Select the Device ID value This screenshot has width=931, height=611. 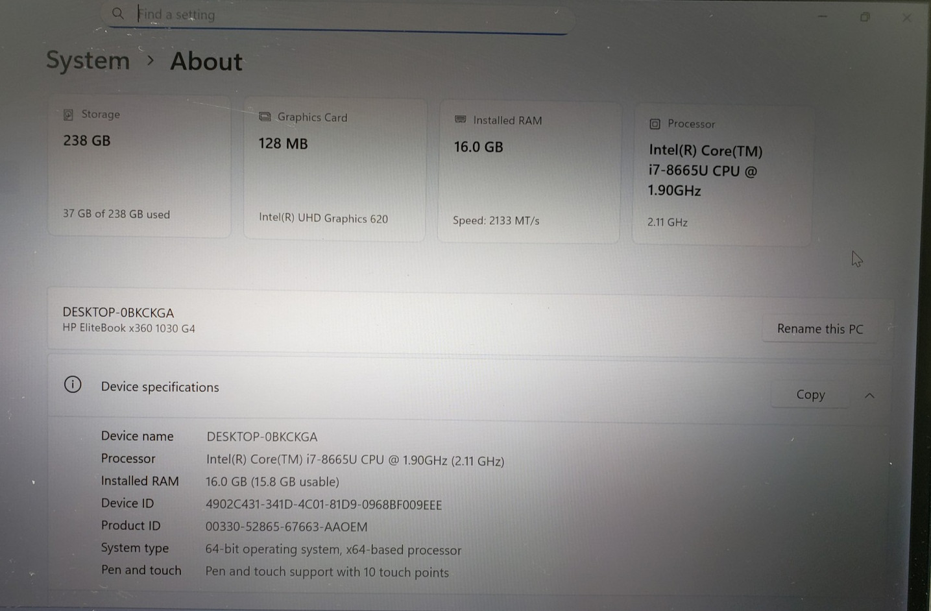(323, 505)
